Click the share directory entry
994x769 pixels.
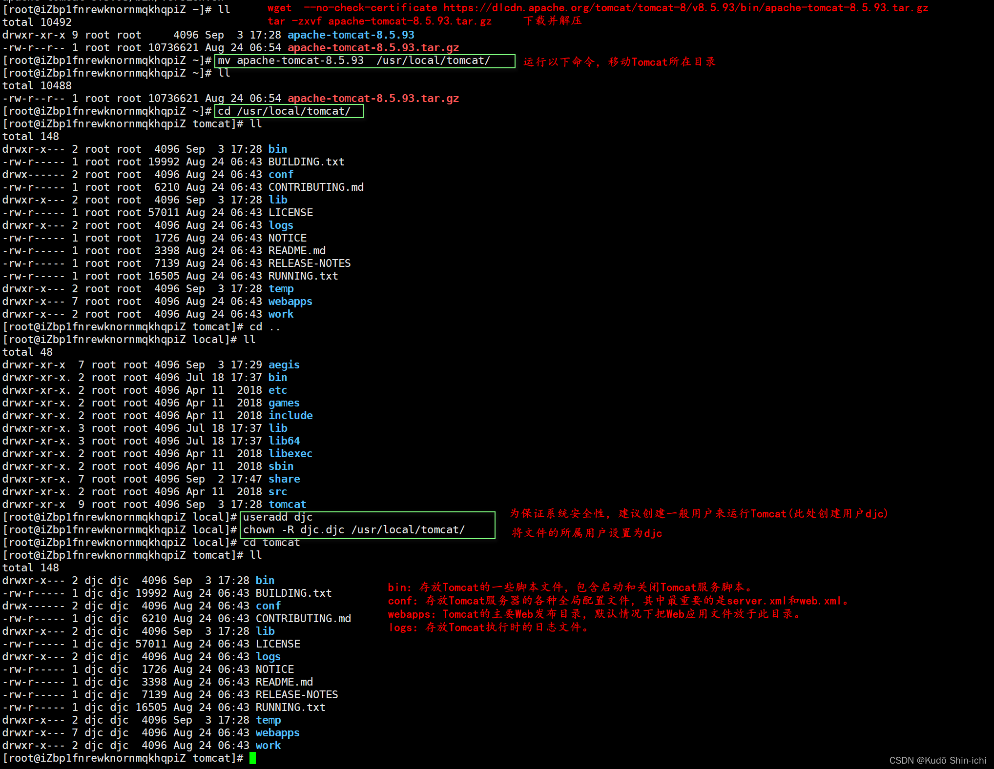tap(284, 479)
